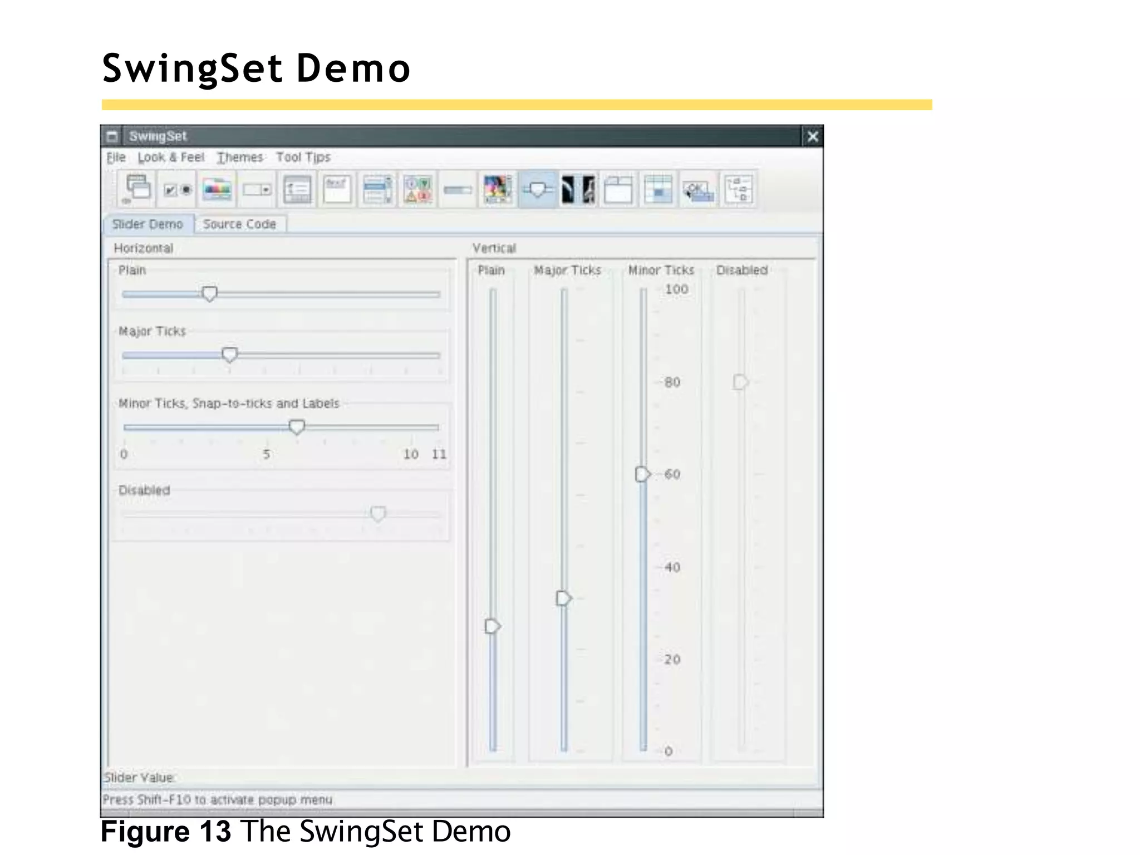Open the ScrollPane demo icon

pyautogui.click(x=498, y=190)
